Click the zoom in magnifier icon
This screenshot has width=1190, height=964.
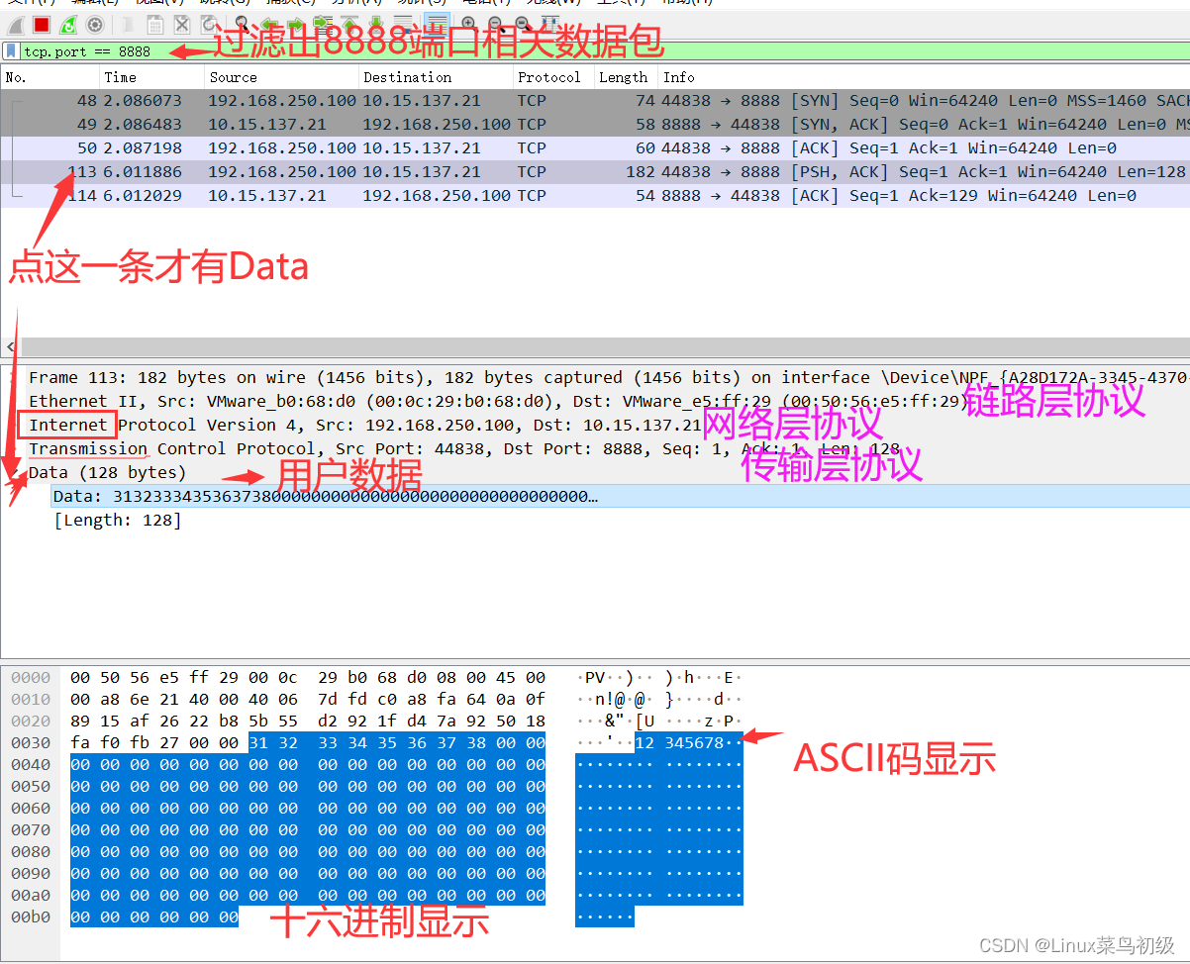pyautogui.click(x=467, y=22)
